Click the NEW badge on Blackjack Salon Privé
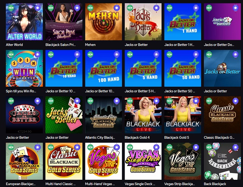243x187 pixels. (x=50, y=8)
